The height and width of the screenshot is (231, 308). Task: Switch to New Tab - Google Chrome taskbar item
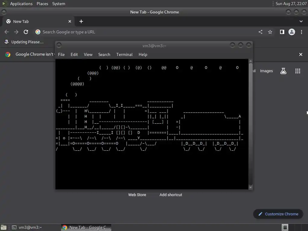[x=86, y=227]
